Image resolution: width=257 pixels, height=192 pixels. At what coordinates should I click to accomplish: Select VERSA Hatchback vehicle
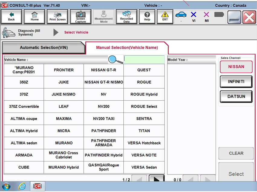pos(144,143)
